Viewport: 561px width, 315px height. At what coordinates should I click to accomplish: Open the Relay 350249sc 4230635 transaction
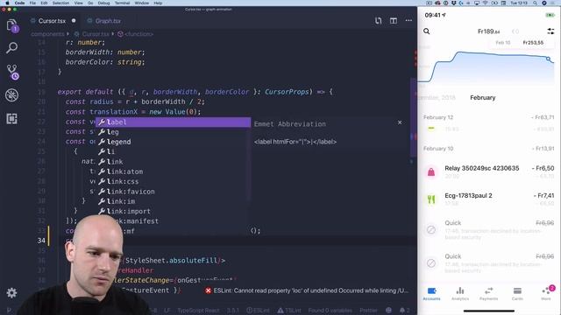(489, 171)
